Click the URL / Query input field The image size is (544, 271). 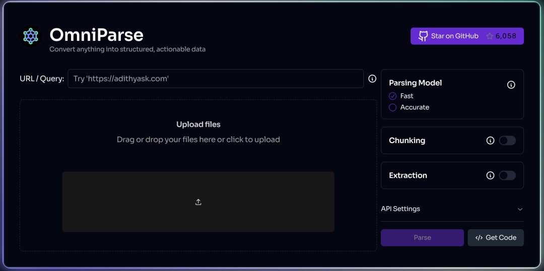[216, 79]
